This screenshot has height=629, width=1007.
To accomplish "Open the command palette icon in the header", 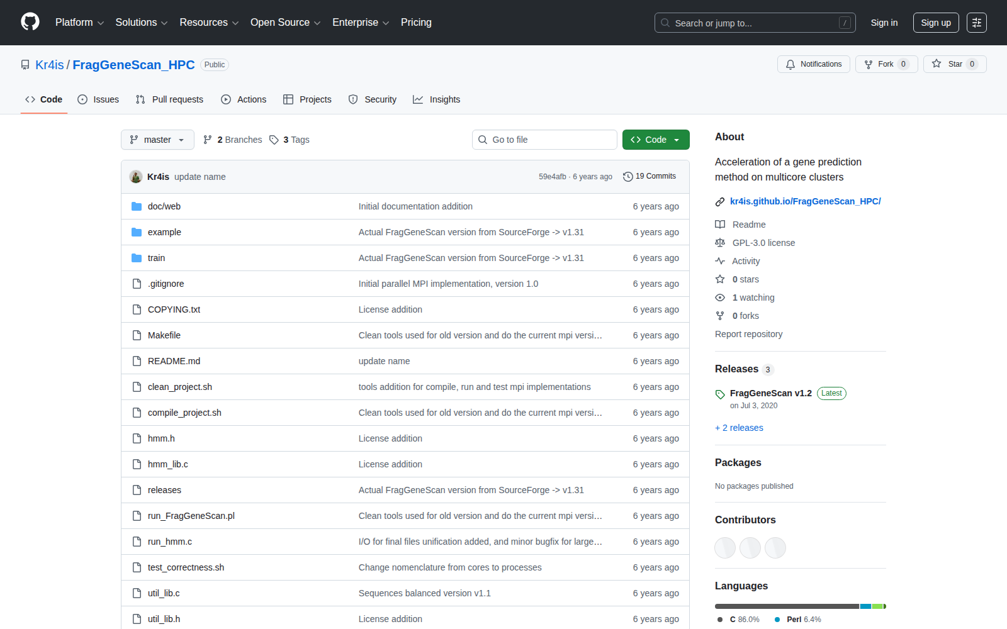I will [977, 22].
